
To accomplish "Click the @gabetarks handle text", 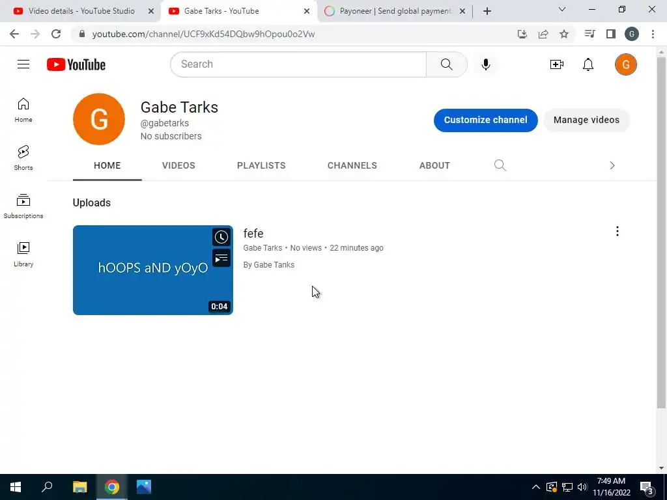I will tap(165, 123).
